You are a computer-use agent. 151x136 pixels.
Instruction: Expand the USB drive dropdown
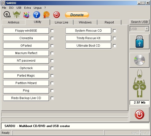pos(147,29)
